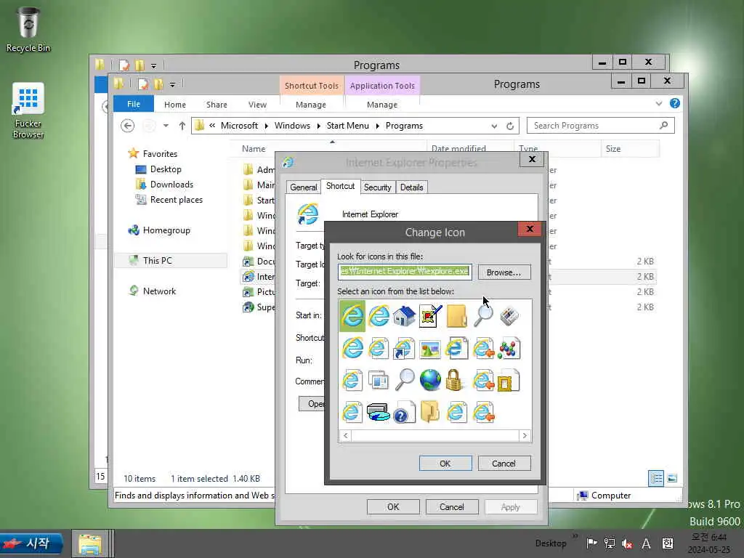Open Manage under Application Tools
Viewport: 744px width, 558px height.
pos(382,105)
